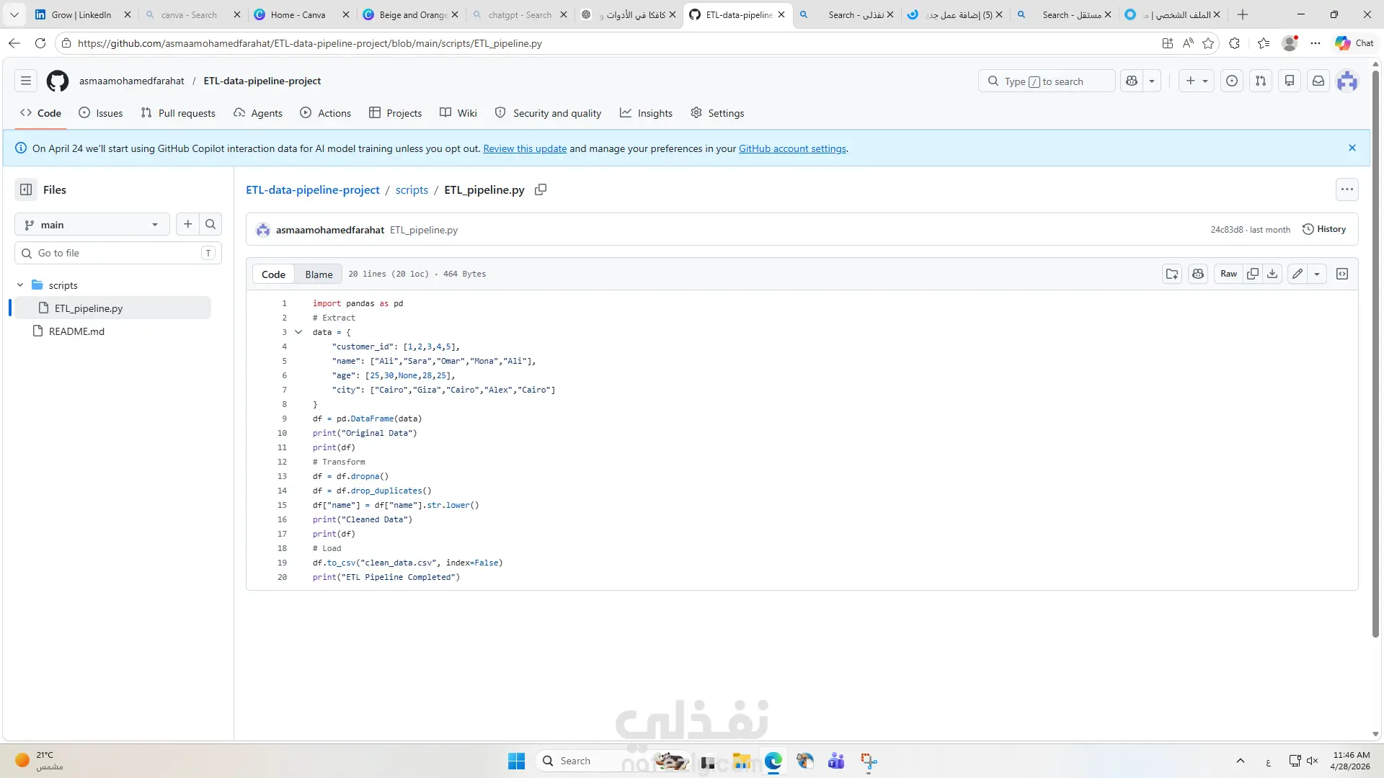Edit this file with pencil icon
Viewport: 1384px width, 778px height.
pos(1297,274)
